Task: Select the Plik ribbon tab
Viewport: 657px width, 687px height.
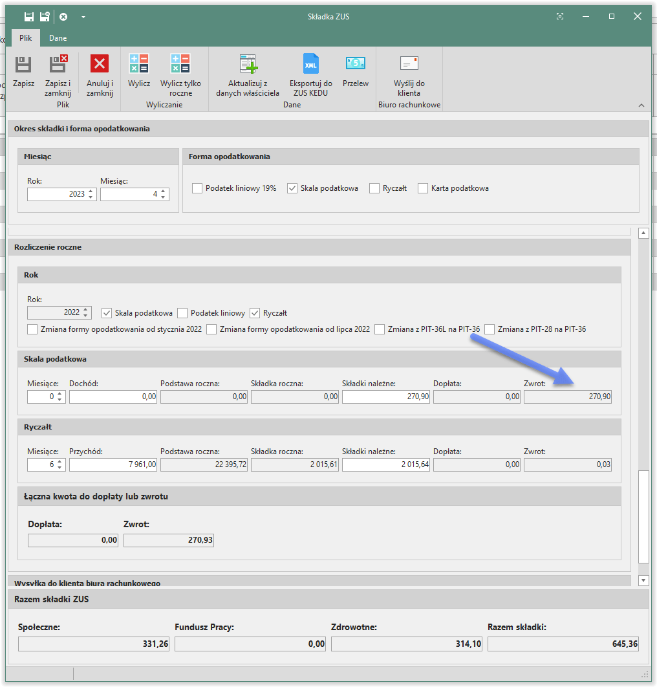Action: pos(25,38)
